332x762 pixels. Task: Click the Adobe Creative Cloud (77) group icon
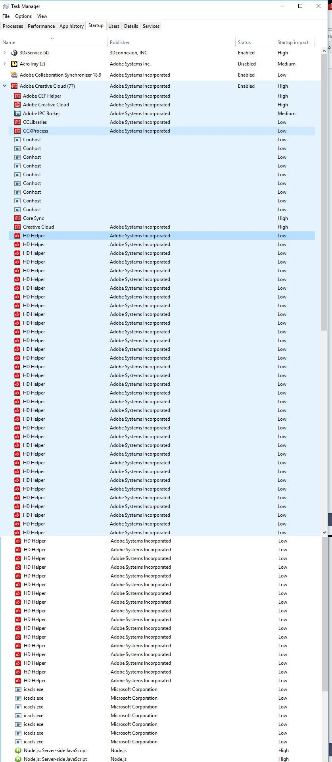coord(14,86)
